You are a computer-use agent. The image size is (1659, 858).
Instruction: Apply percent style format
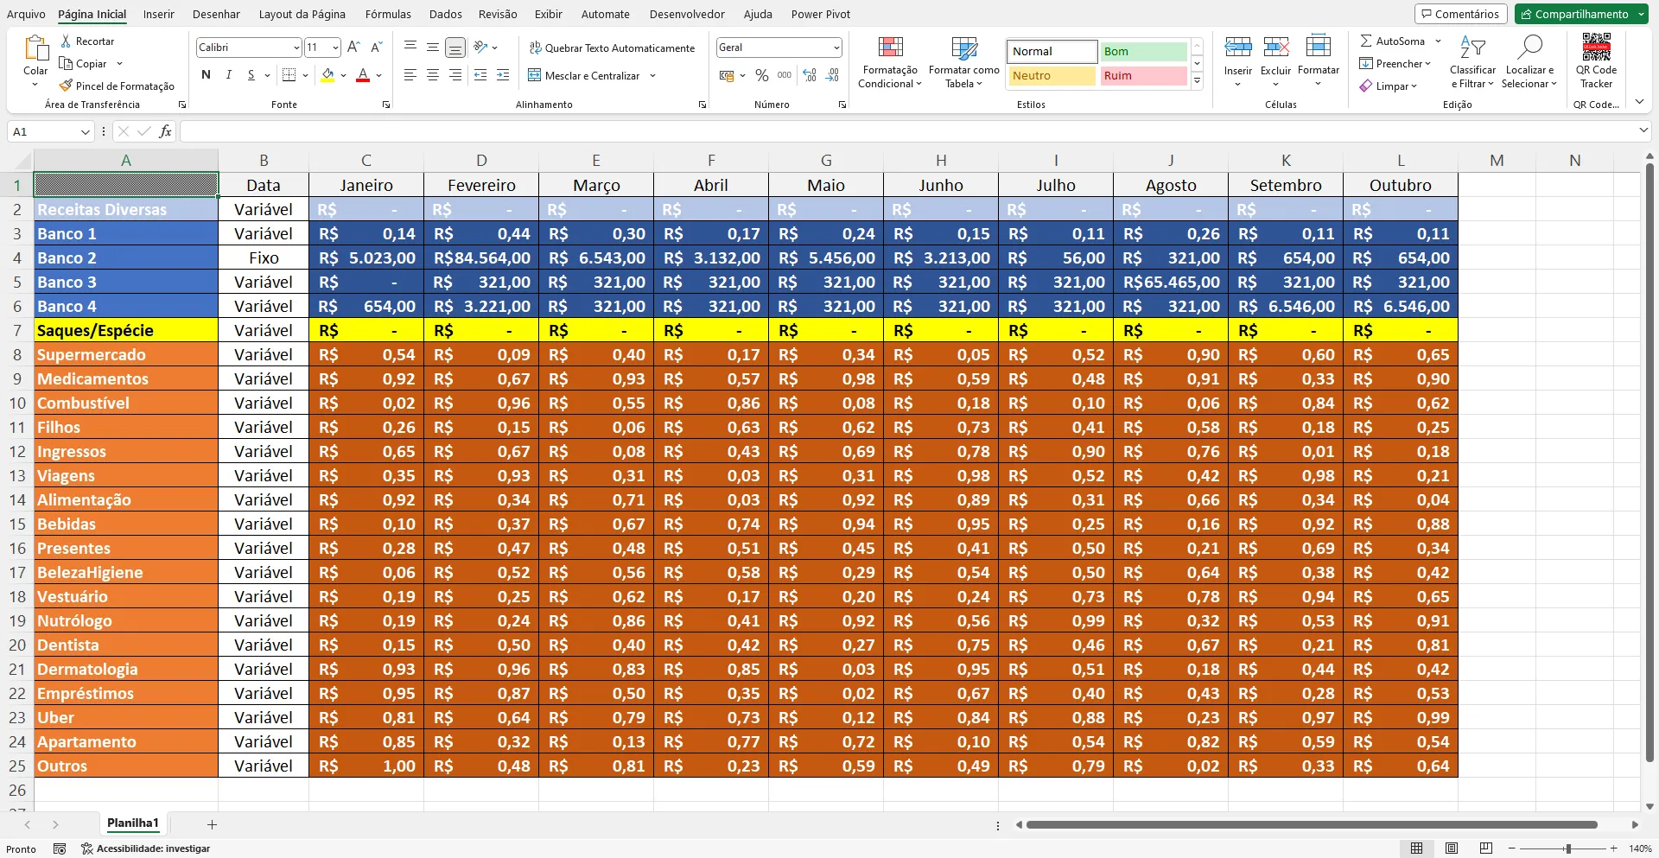[762, 76]
